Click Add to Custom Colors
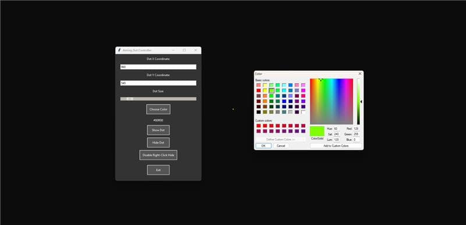The image size is (466, 225). click(x=336, y=146)
